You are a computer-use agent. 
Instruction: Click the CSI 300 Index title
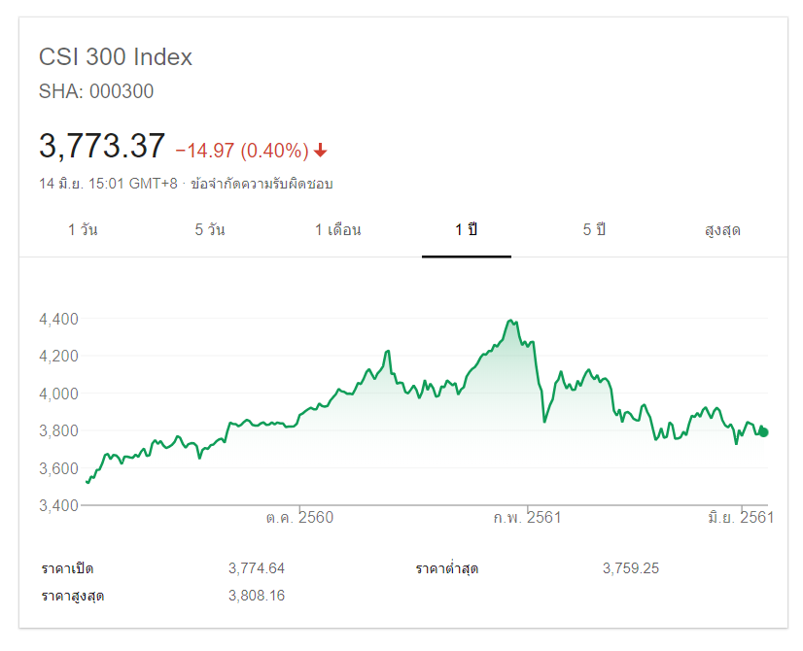pos(116,57)
